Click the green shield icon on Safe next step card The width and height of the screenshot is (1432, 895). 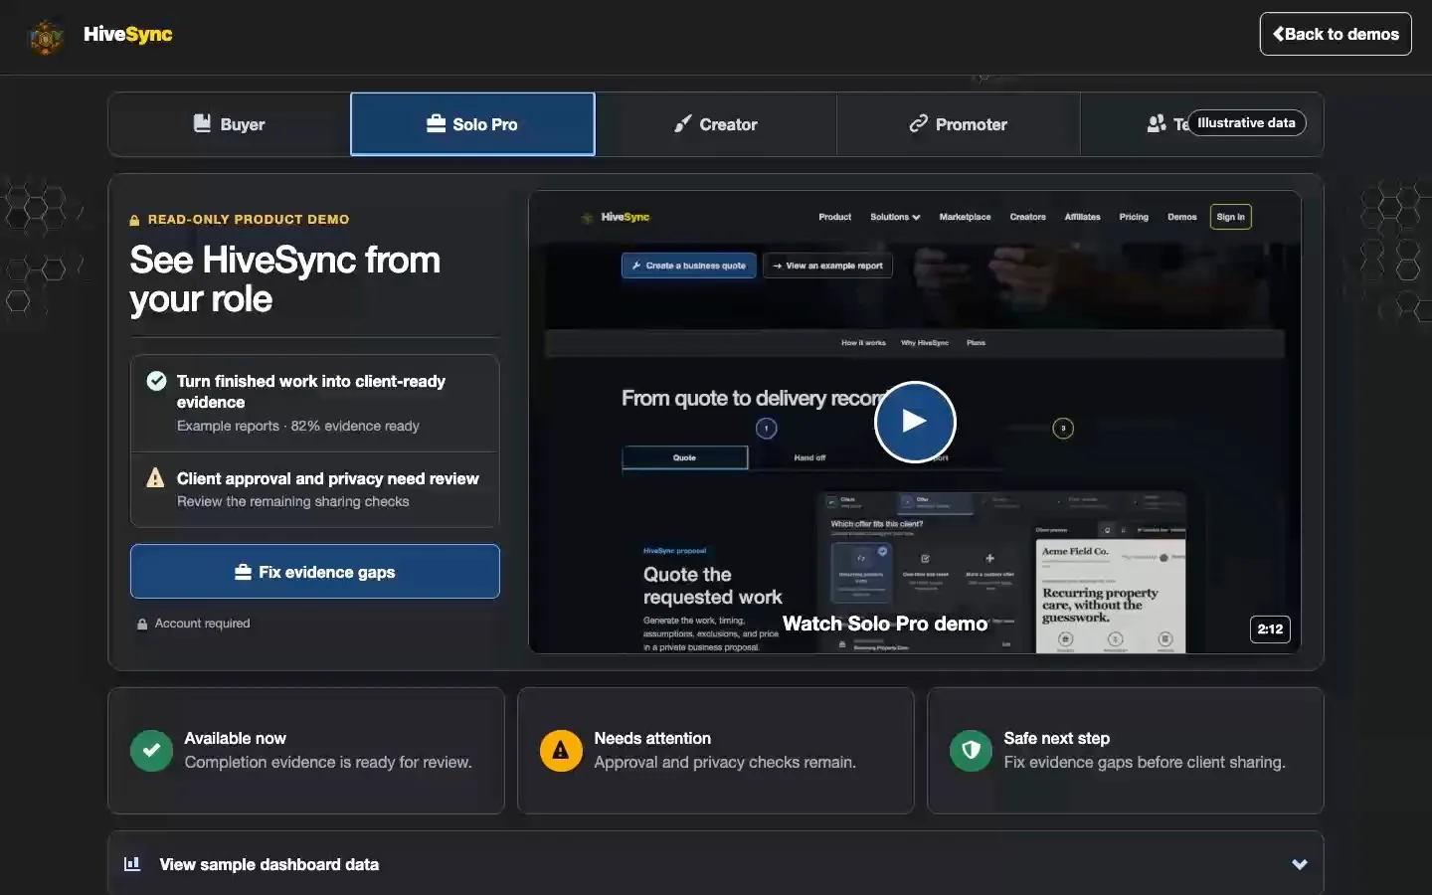tap(971, 751)
